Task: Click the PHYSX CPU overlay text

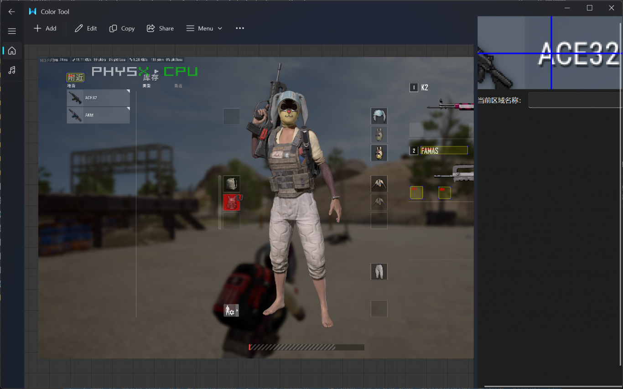Action: tap(145, 71)
